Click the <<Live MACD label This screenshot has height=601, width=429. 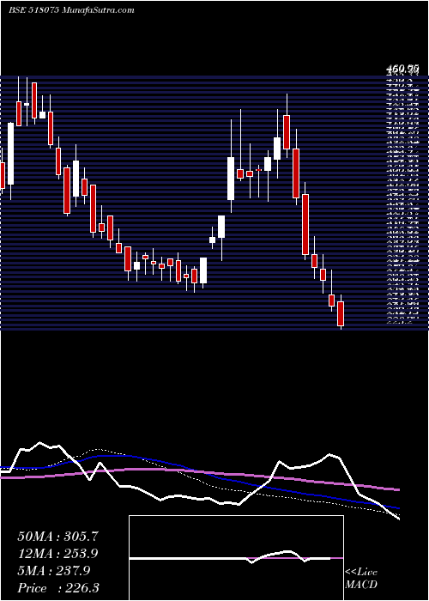click(361, 579)
